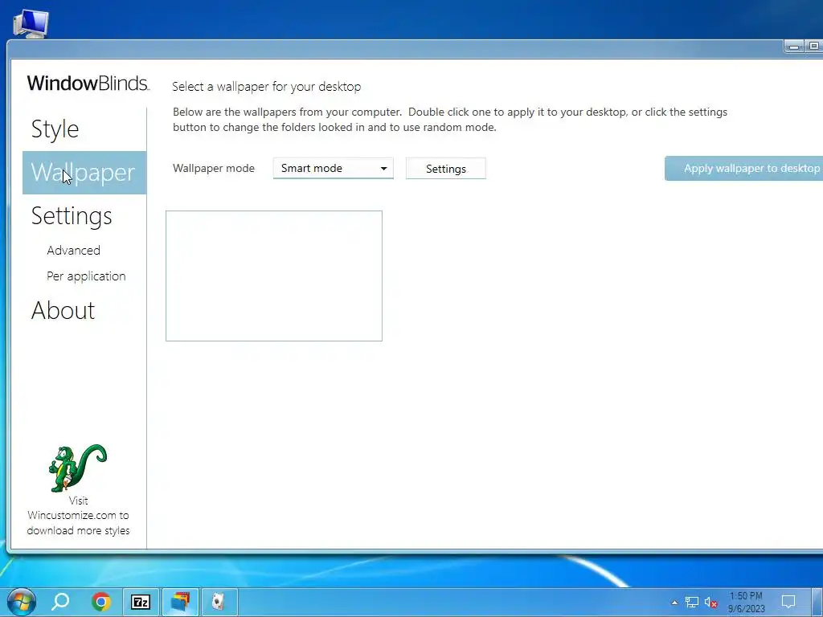Viewport: 823px width, 617px height.
Task: Minimize the WindowBlinds window
Action: pos(795,47)
